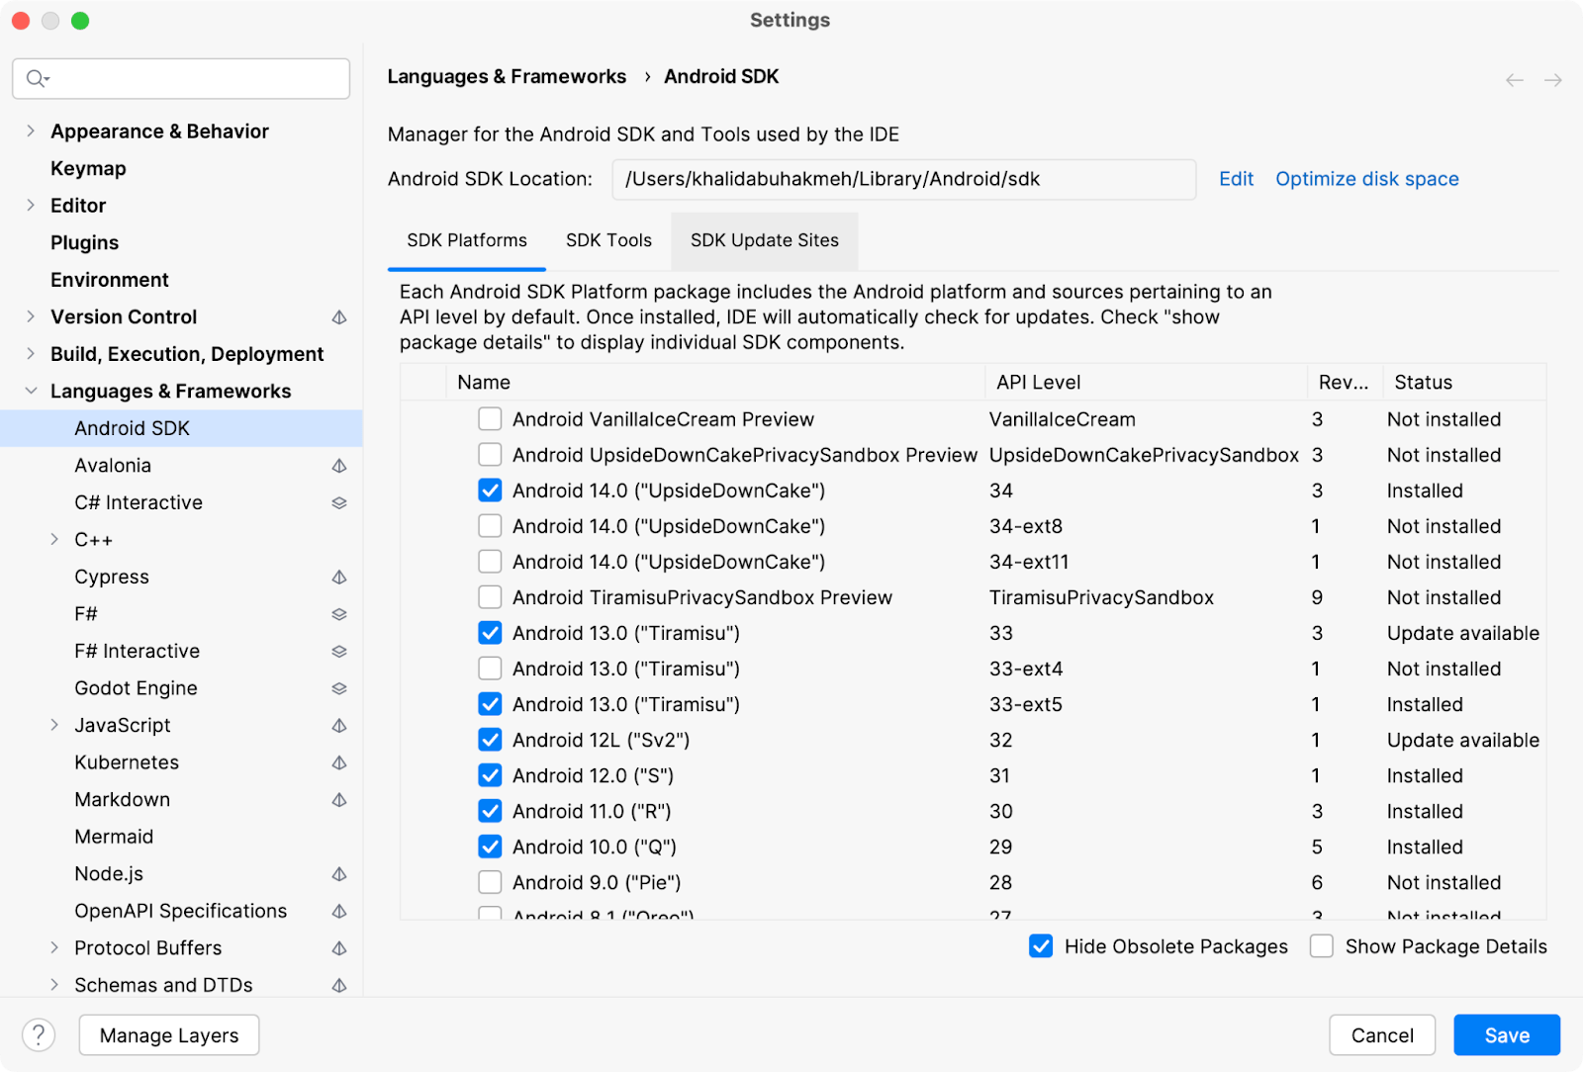The width and height of the screenshot is (1583, 1072).
Task: Expand the JavaScript tree node
Action: point(55,726)
